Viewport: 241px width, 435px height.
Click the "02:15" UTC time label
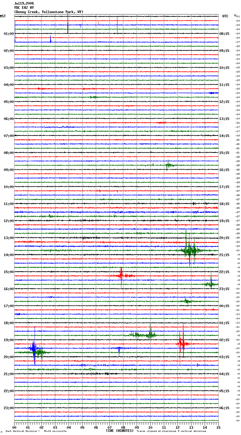[224, 340]
